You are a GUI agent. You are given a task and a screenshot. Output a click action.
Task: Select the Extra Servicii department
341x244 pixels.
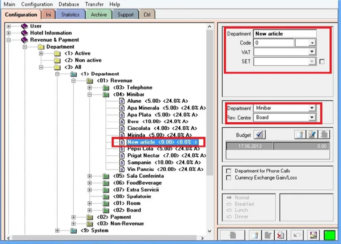(136, 190)
